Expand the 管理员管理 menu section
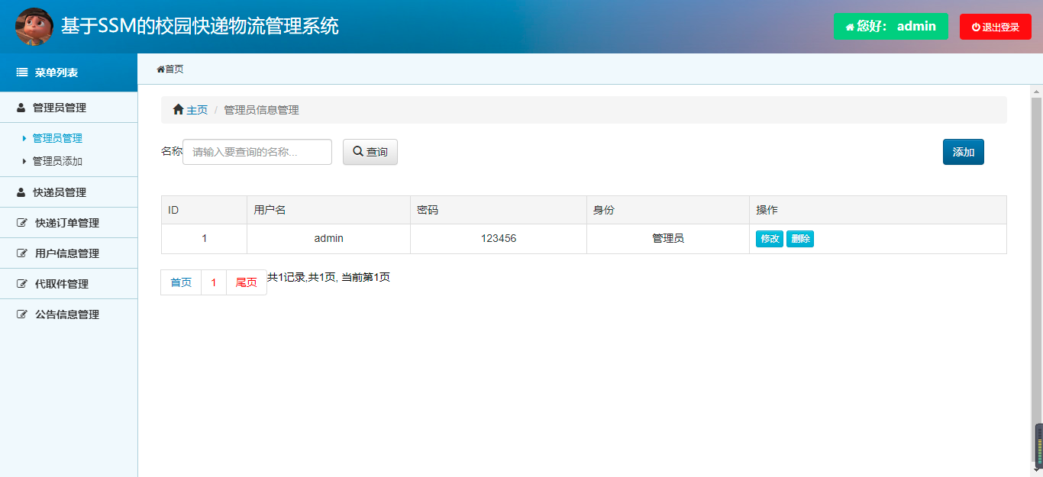The image size is (1043, 477). pyautogui.click(x=69, y=108)
